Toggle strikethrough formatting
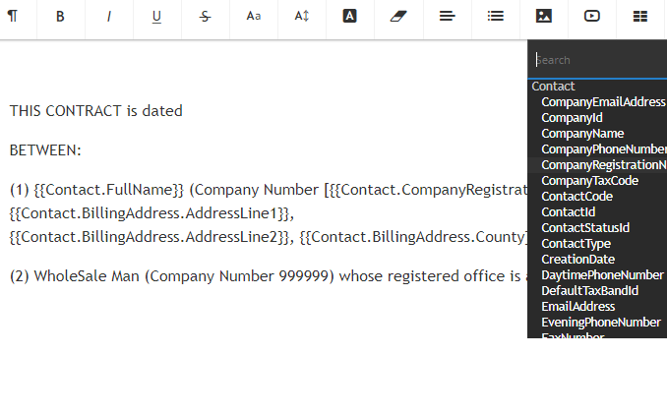The height and width of the screenshot is (415, 667). point(205,16)
